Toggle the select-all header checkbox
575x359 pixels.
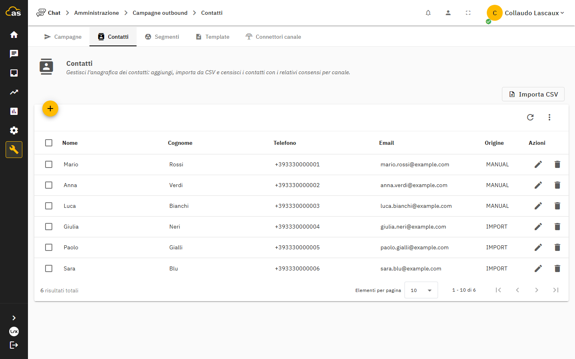(49, 143)
